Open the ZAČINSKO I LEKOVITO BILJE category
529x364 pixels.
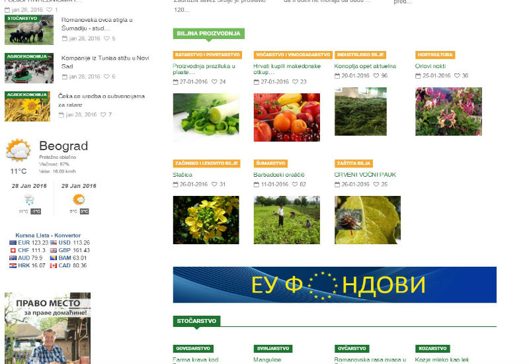click(x=206, y=163)
